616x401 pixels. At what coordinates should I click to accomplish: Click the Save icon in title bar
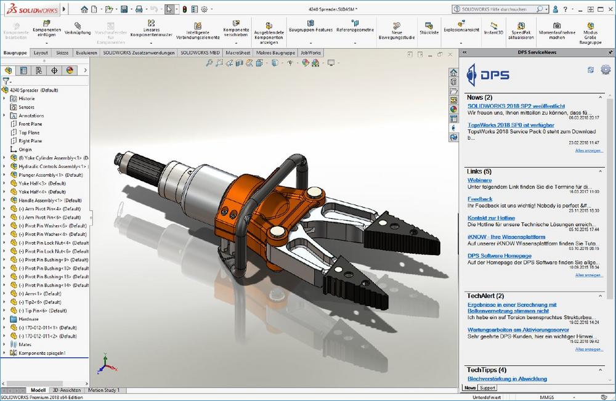point(124,9)
